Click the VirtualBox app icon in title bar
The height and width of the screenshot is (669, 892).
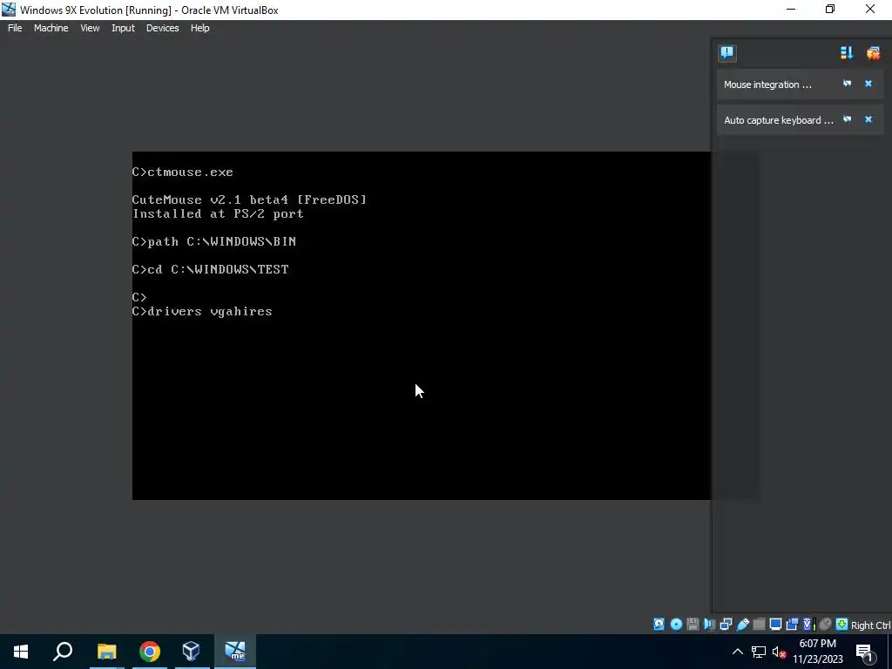pos(9,10)
